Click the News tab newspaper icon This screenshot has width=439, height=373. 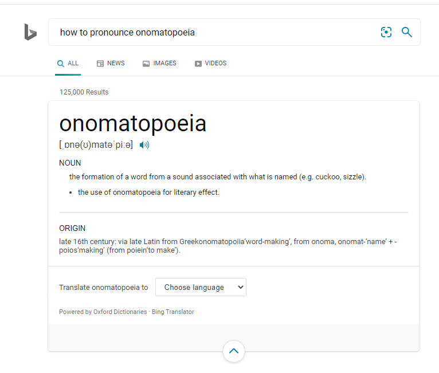click(x=100, y=64)
